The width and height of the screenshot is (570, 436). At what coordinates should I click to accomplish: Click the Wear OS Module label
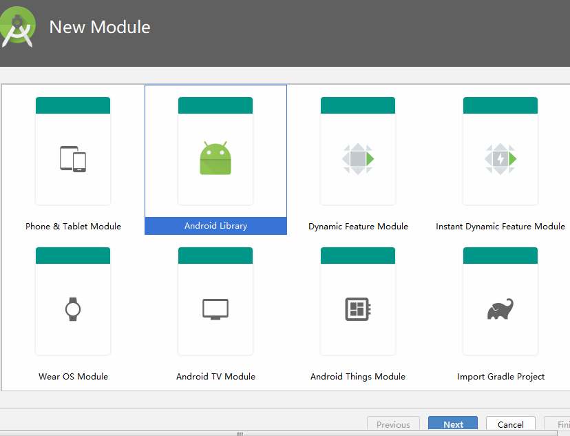tap(73, 376)
